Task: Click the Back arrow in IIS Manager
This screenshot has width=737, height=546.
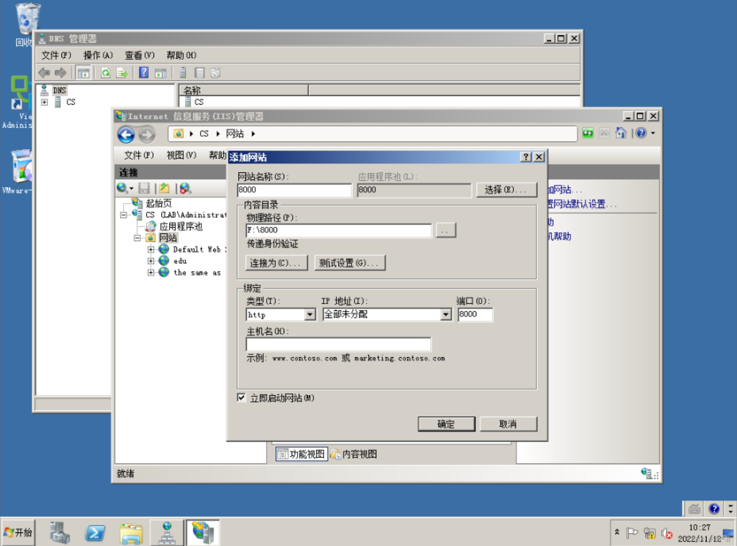Action: point(126,134)
